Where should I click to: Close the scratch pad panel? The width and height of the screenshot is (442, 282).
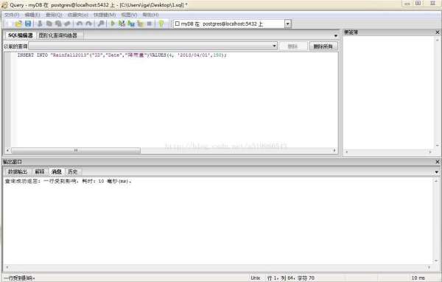pos(437,32)
